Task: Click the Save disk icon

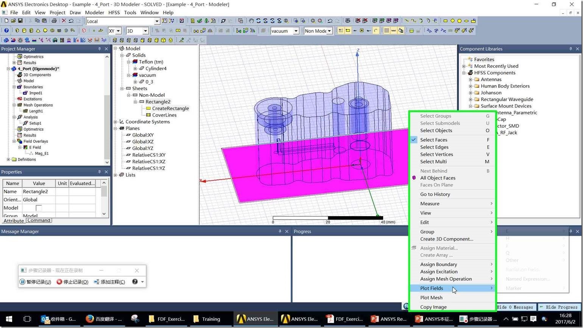Action: (x=20, y=21)
